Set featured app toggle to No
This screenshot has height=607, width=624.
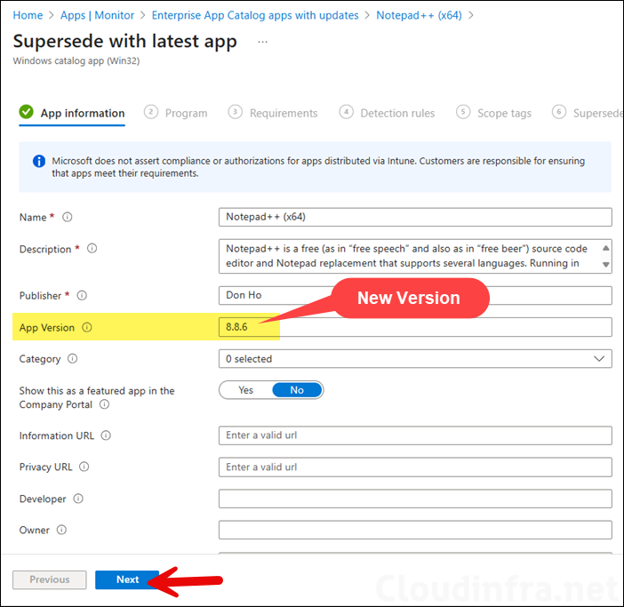coord(297,390)
